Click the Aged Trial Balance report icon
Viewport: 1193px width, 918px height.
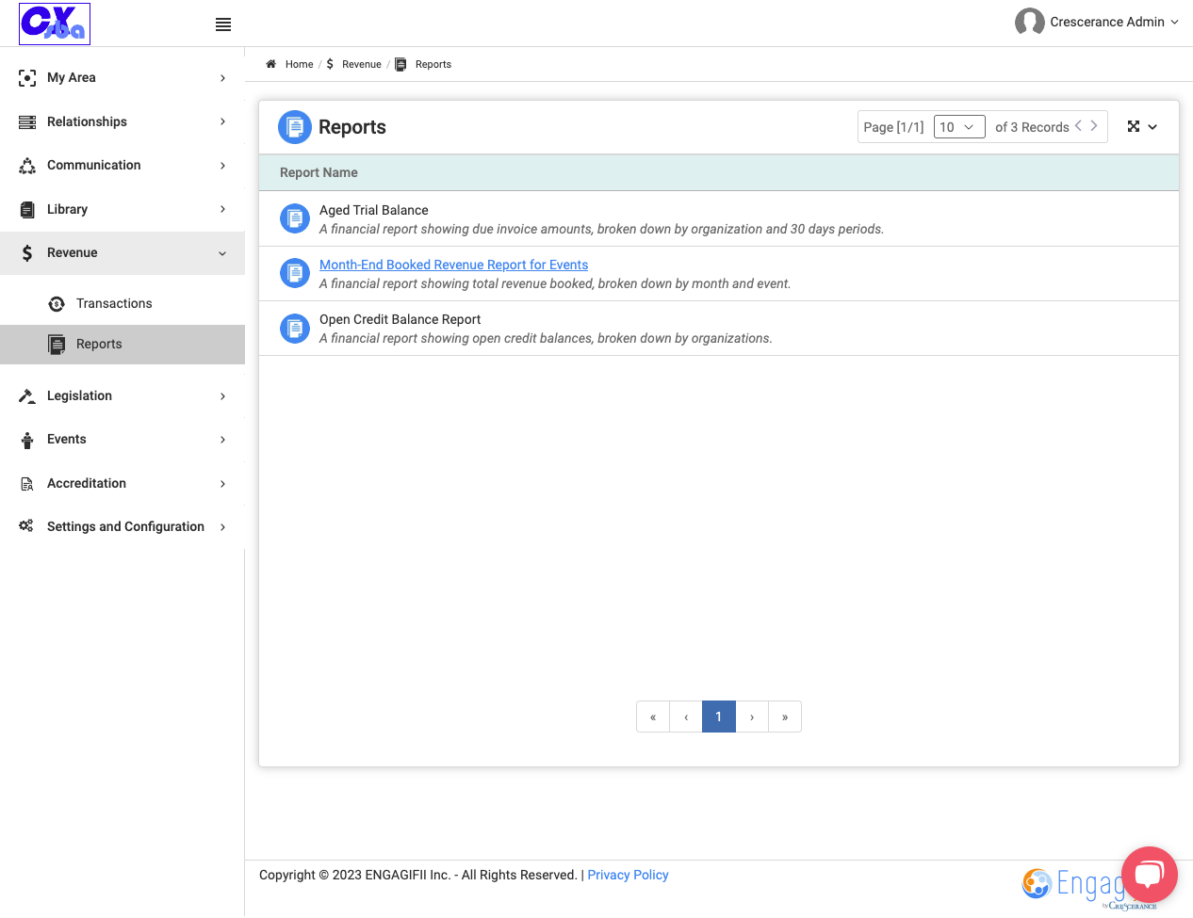click(295, 218)
